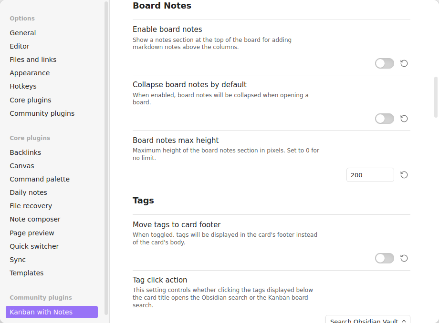Toggle Move tags to card footer switch
Viewport: 439px width, 323px height.
click(x=385, y=258)
